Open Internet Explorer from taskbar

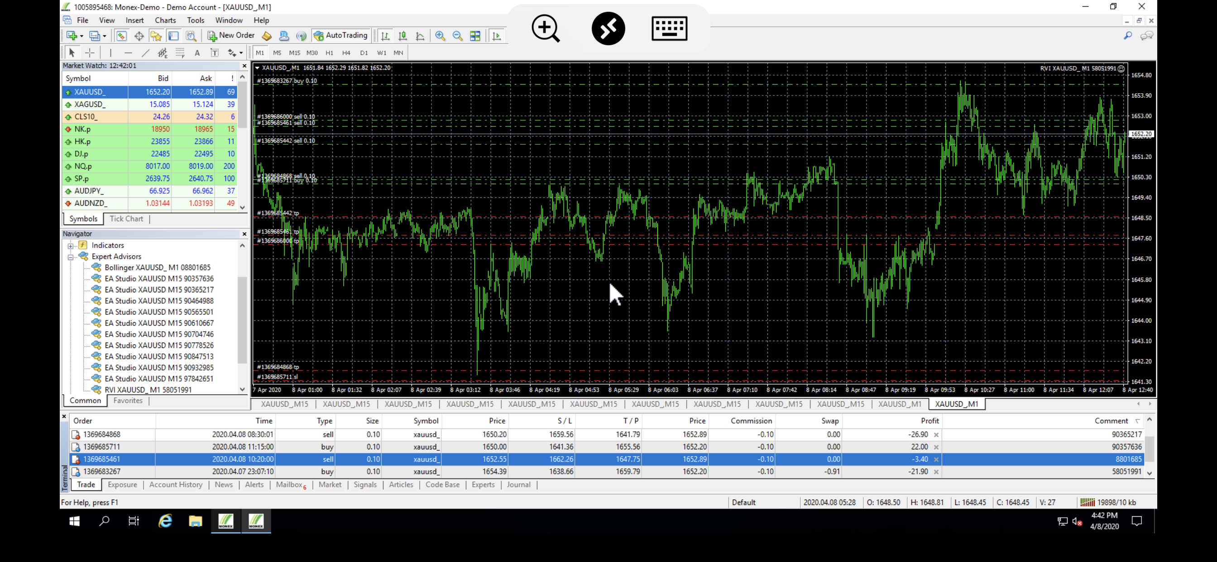point(165,521)
